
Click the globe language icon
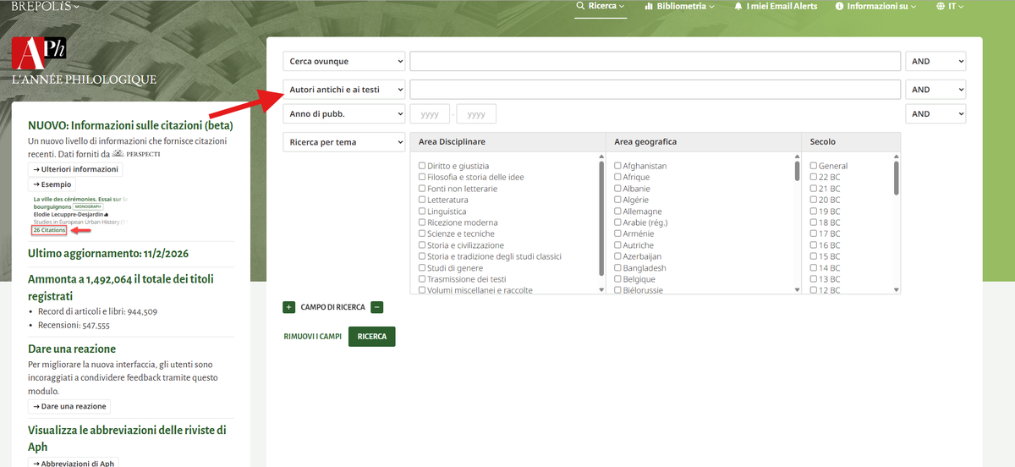tap(940, 6)
